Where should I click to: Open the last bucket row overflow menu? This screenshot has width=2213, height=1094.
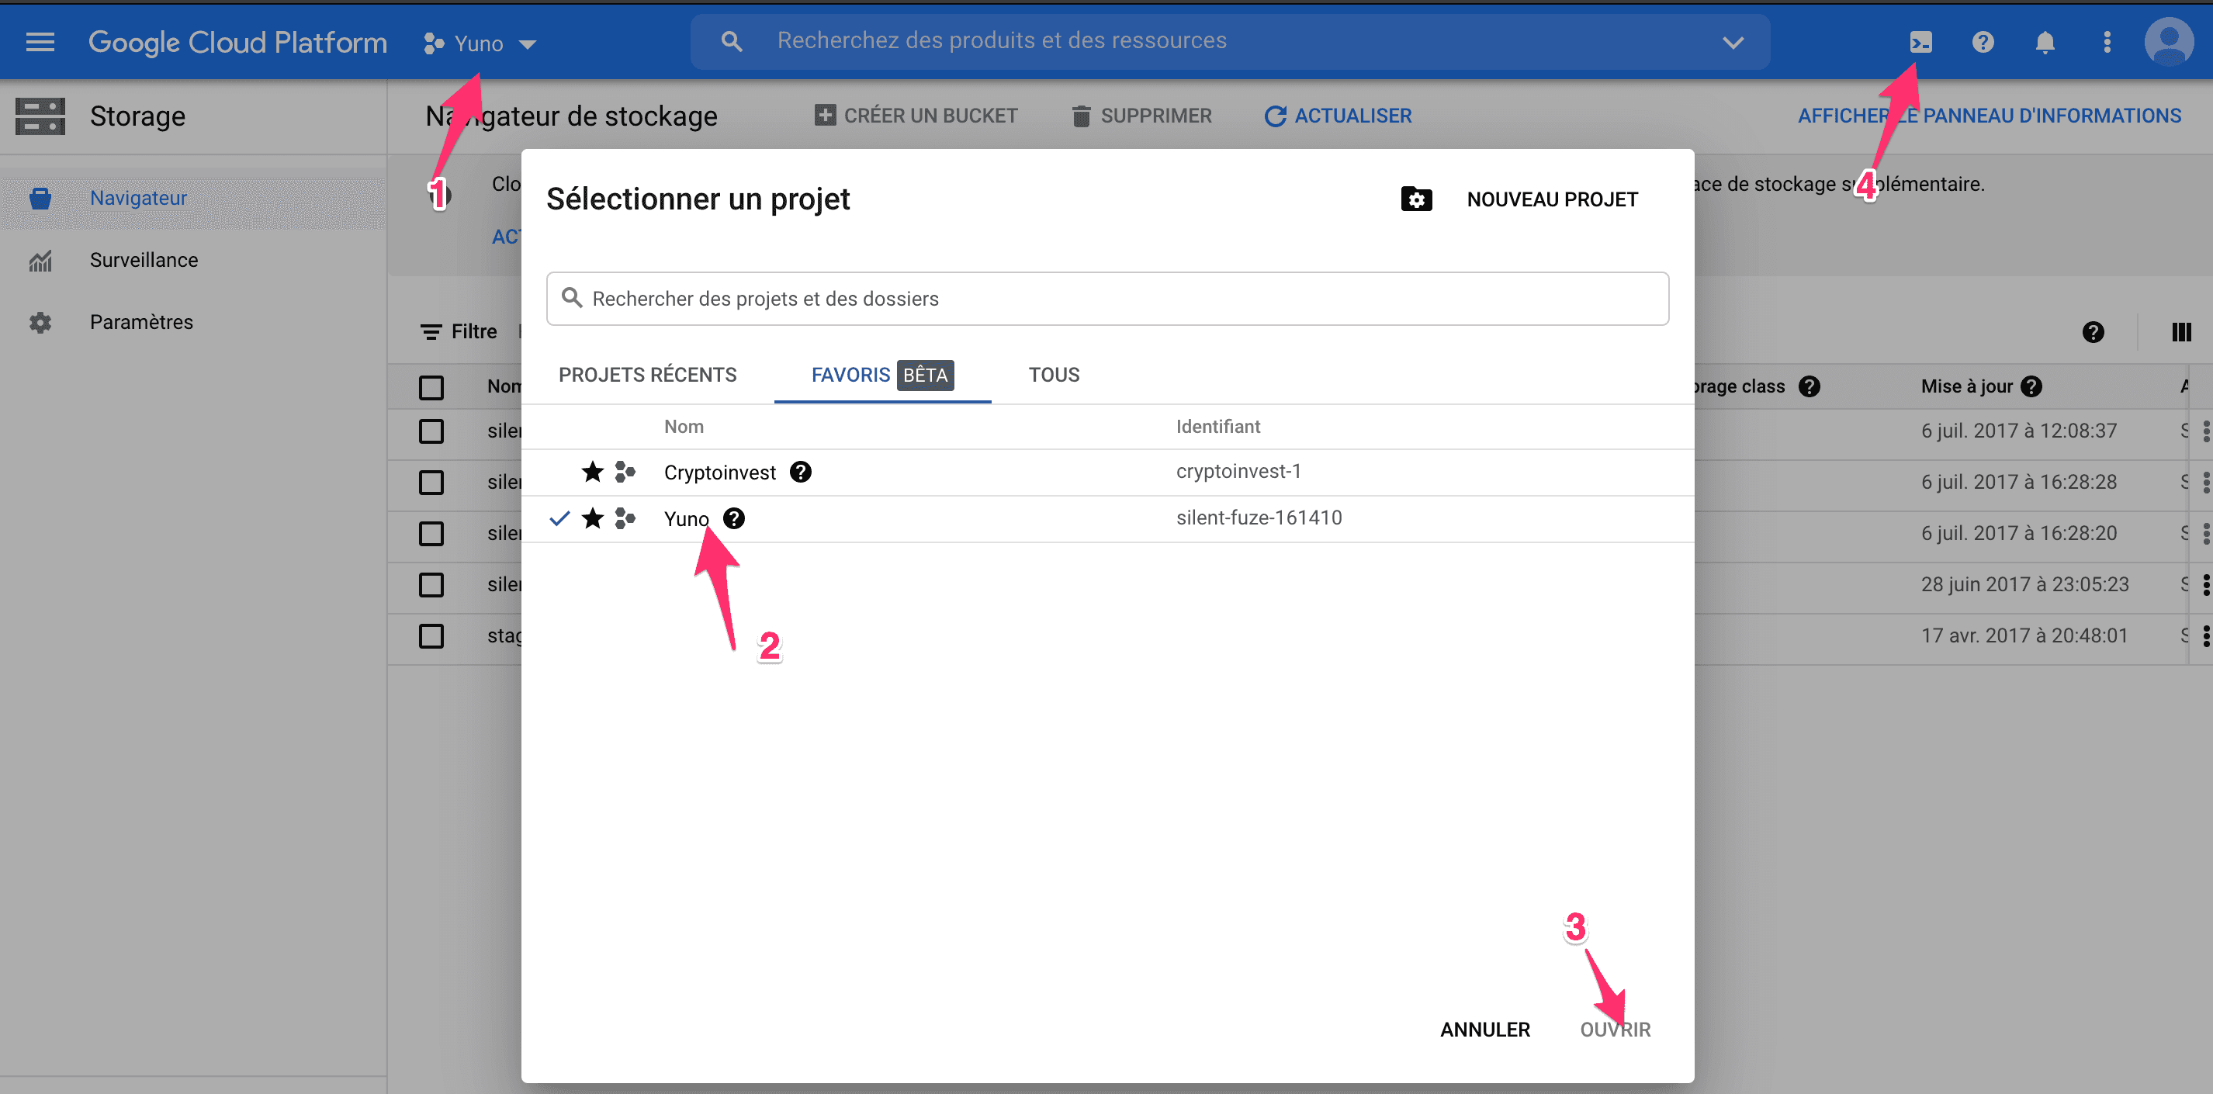pos(2206,635)
